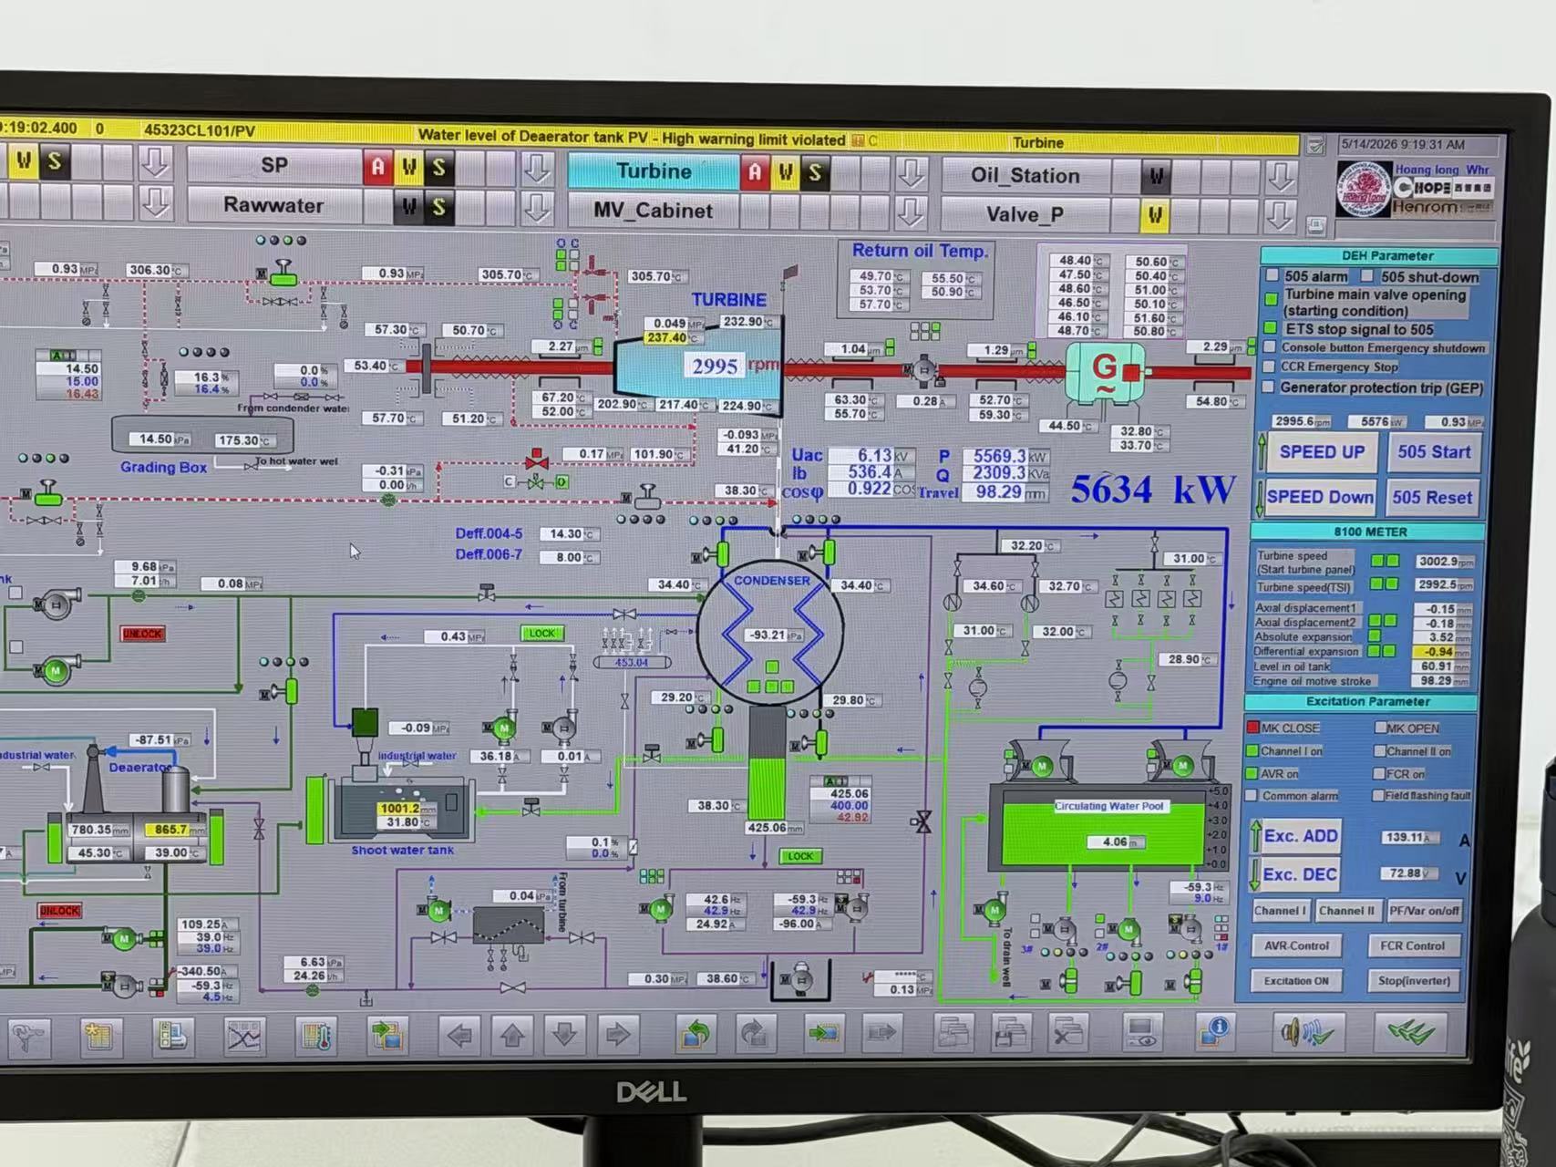Click the blue information icon in bottom toolbar
Image resolution: width=1556 pixels, height=1167 pixels.
1215,1032
